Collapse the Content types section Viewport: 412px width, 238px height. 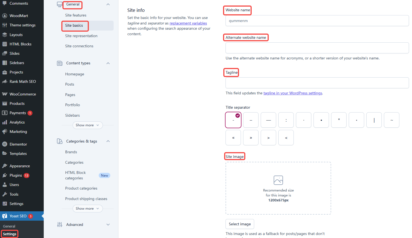[108, 63]
